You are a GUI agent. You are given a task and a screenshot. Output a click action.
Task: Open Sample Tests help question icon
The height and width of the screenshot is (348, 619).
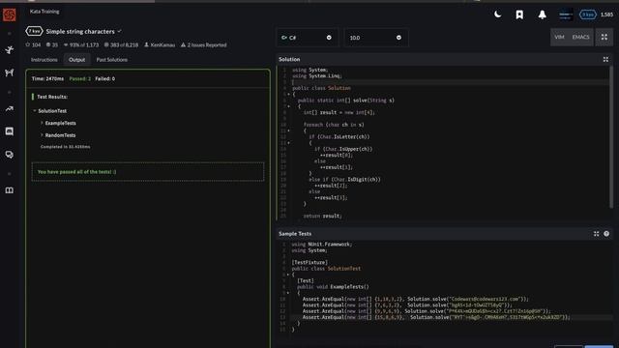(606, 234)
